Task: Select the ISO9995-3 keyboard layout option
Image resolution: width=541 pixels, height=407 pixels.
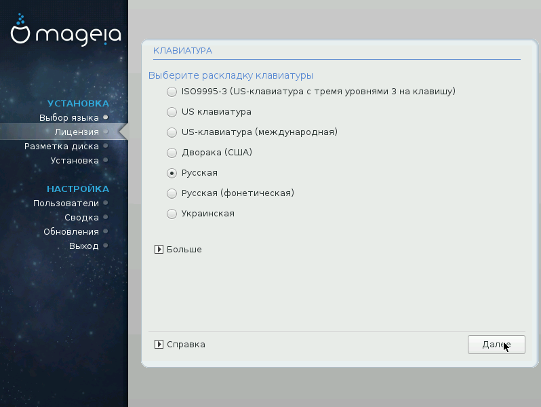Action: (x=172, y=91)
